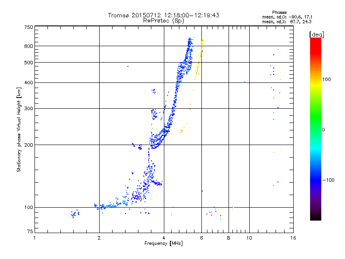The width and height of the screenshot is (345, 259).
Task: Click the y-axis tick label '600'
Action: coord(28,46)
